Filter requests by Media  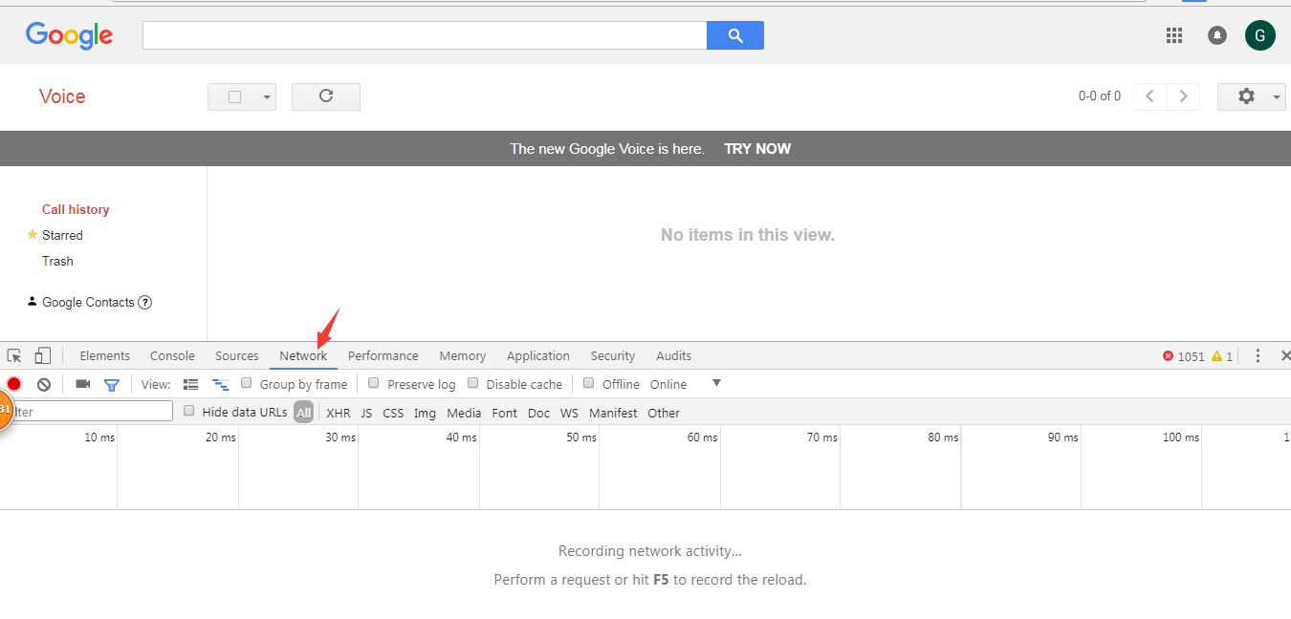[464, 413]
